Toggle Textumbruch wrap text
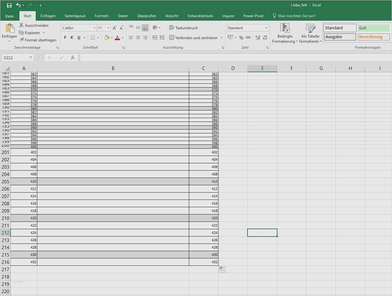Viewport: 392px width, 296px height. (x=183, y=28)
